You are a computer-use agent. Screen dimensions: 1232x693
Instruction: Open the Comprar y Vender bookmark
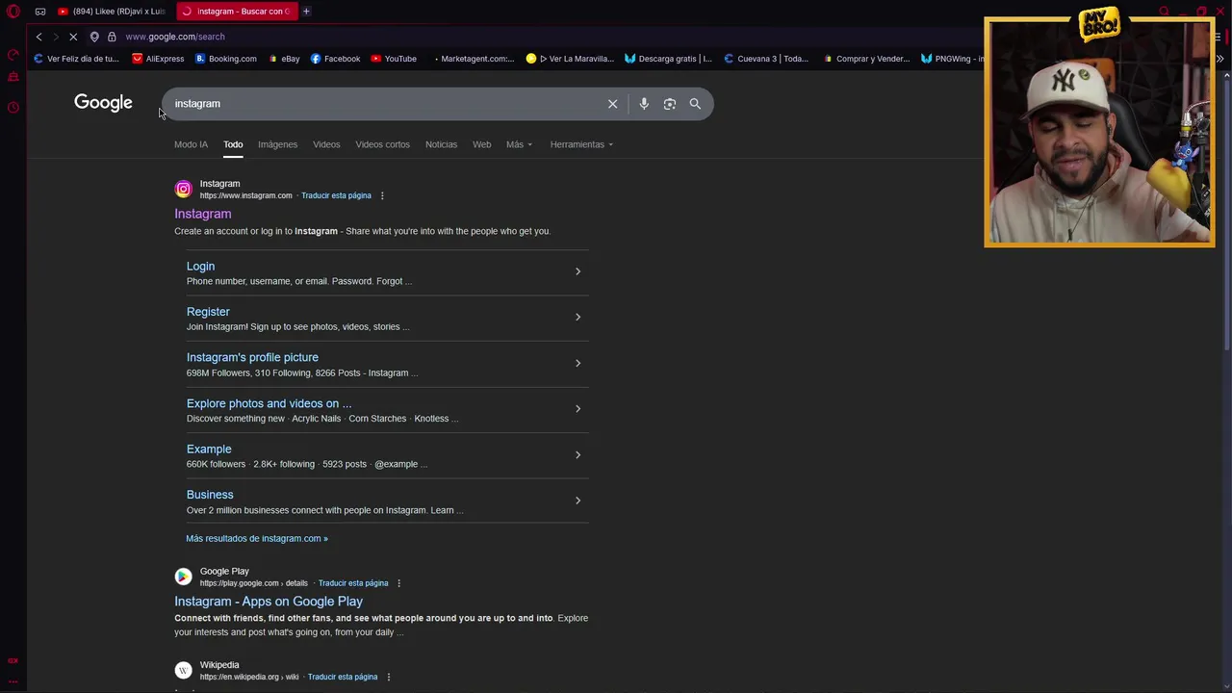(x=866, y=59)
